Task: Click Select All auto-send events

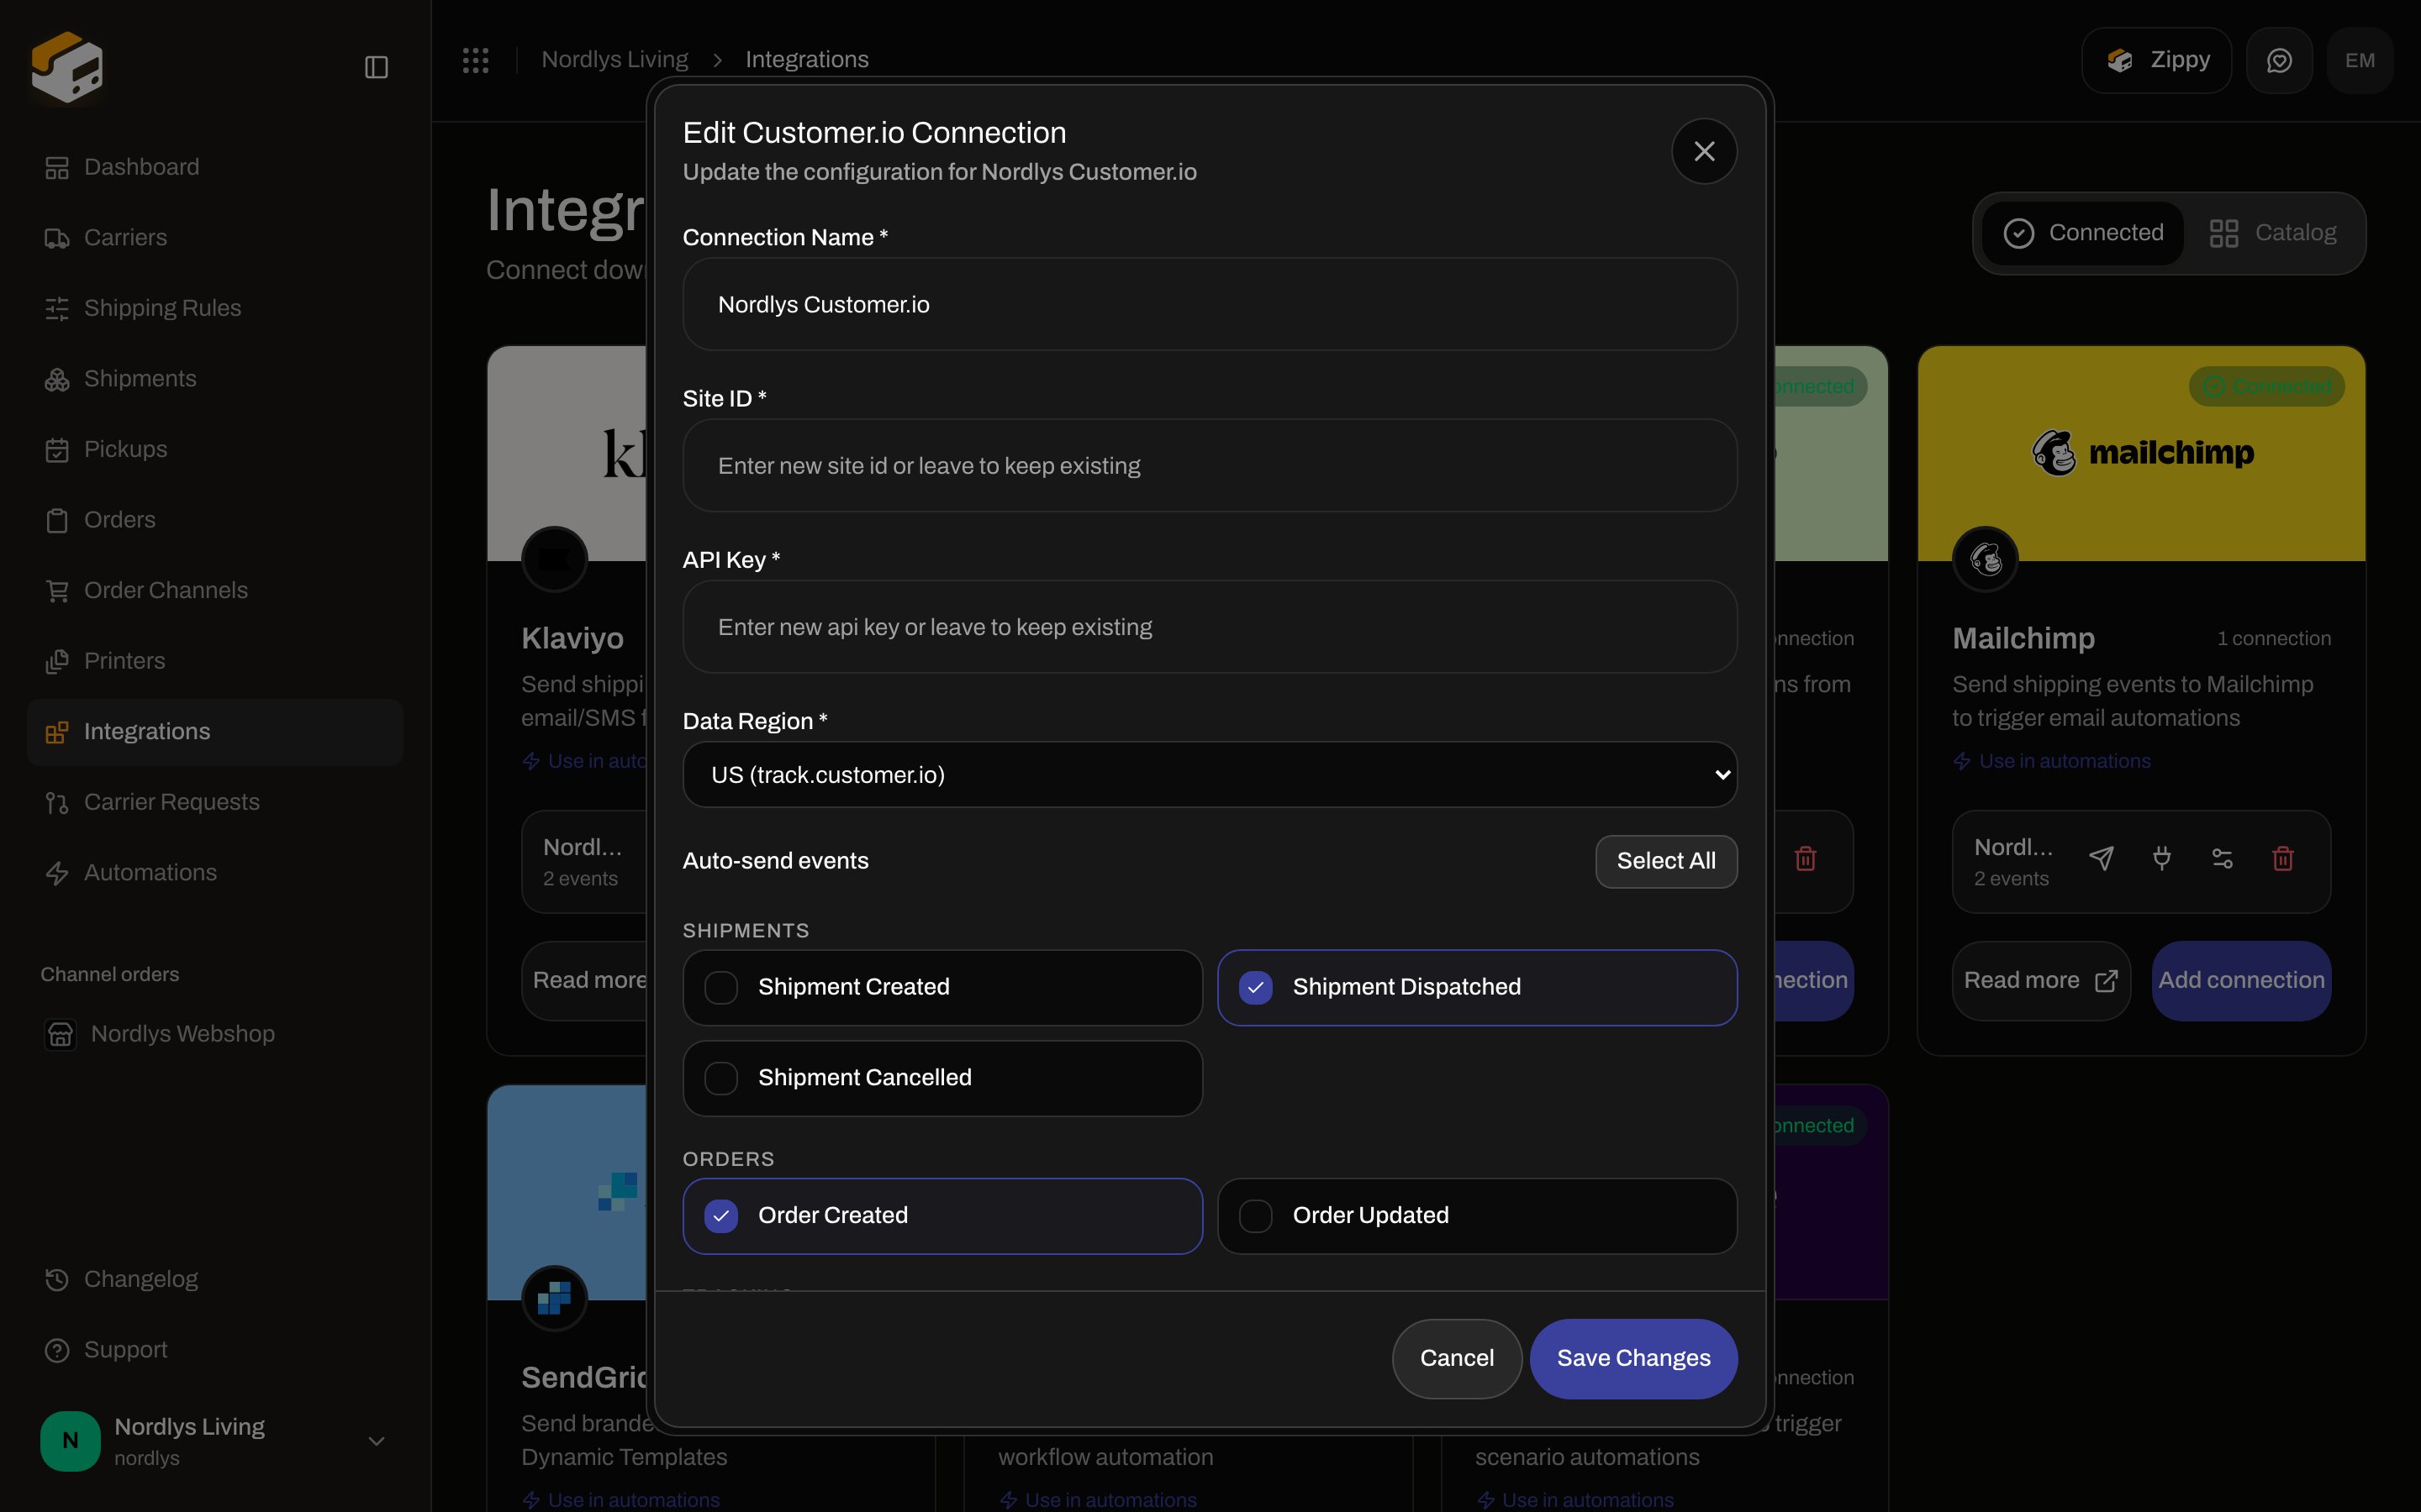Action: pyautogui.click(x=1665, y=861)
